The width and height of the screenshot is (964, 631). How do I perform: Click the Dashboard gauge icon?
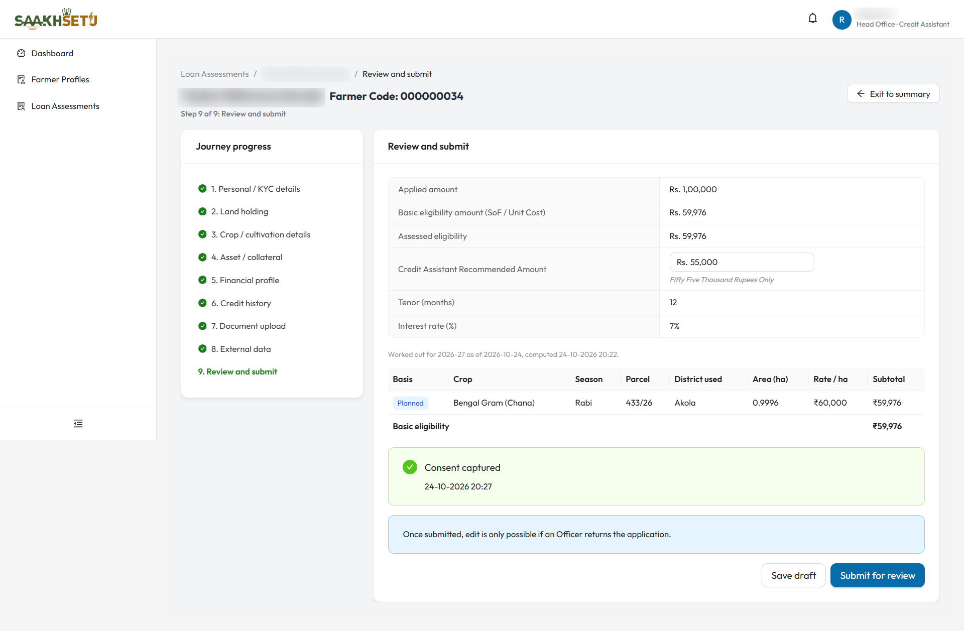[21, 53]
